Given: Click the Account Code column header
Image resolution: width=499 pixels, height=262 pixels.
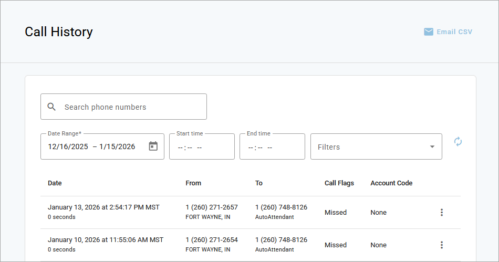Looking at the screenshot, I should [x=391, y=183].
